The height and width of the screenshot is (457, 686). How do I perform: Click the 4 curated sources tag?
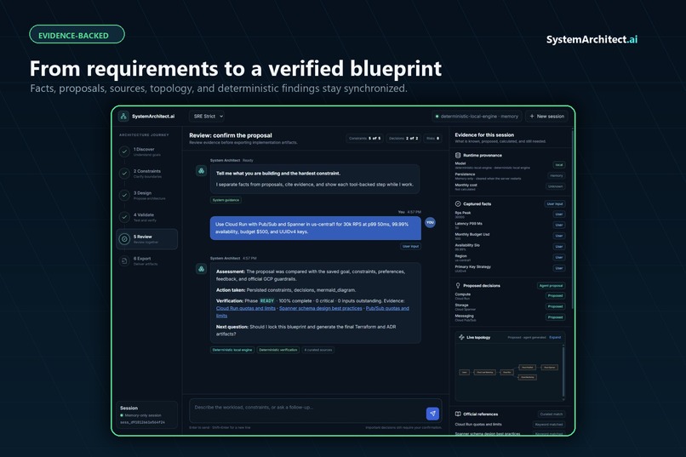[x=318, y=350]
